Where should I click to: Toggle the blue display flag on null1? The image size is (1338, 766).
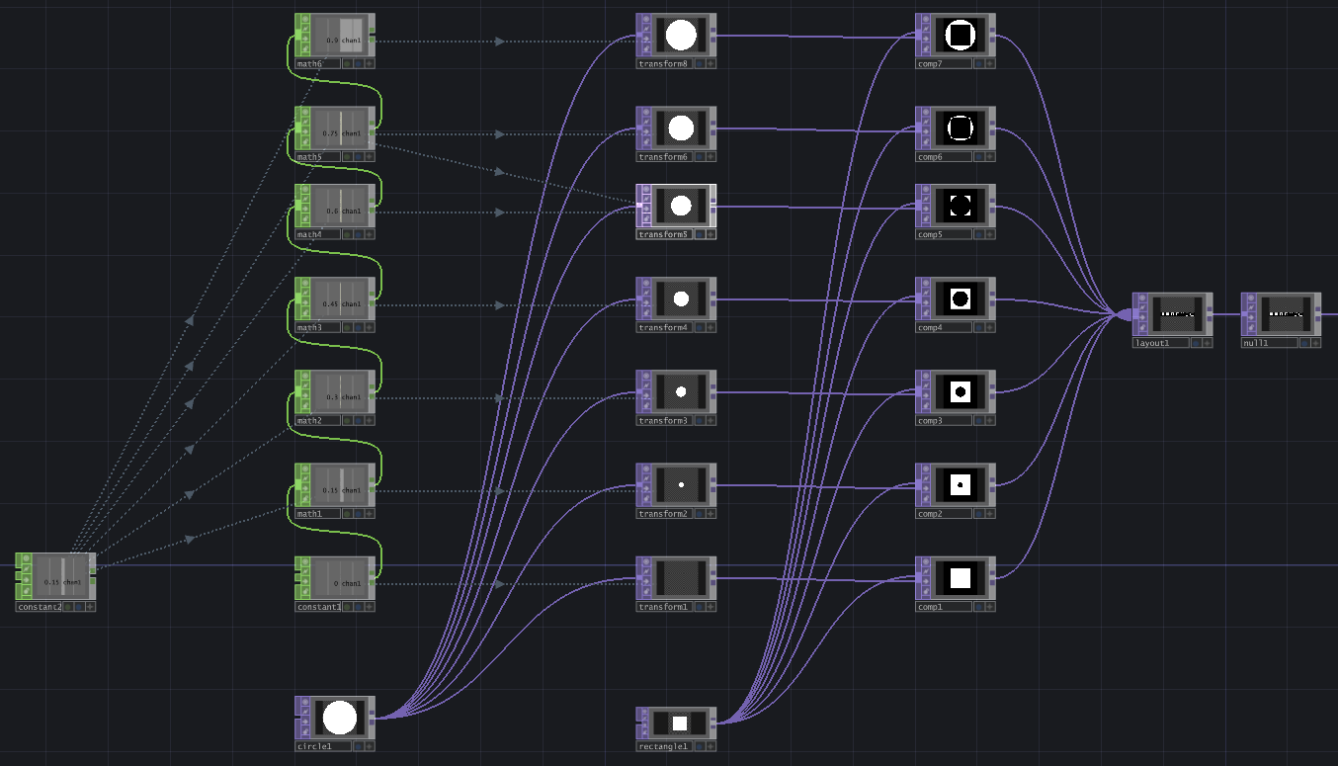[x=1304, y=343]
